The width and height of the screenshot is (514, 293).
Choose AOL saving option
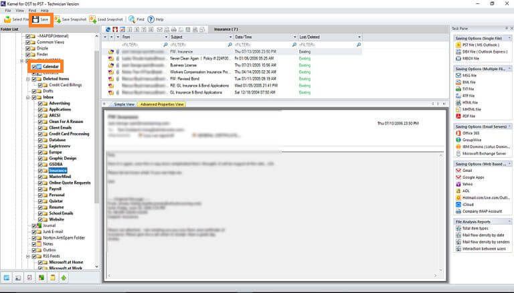[463, 191]
